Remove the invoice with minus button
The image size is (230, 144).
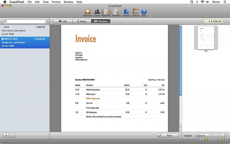[x=13, y=135]
